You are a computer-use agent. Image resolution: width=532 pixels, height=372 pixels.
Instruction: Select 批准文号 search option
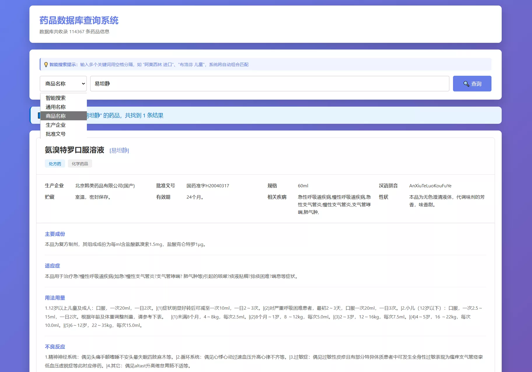click(55, 134)
